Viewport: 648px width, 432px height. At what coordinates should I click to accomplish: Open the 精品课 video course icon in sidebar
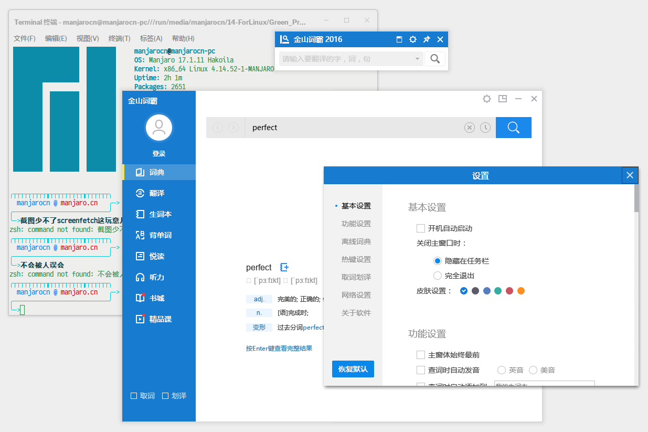pos(140,319)
